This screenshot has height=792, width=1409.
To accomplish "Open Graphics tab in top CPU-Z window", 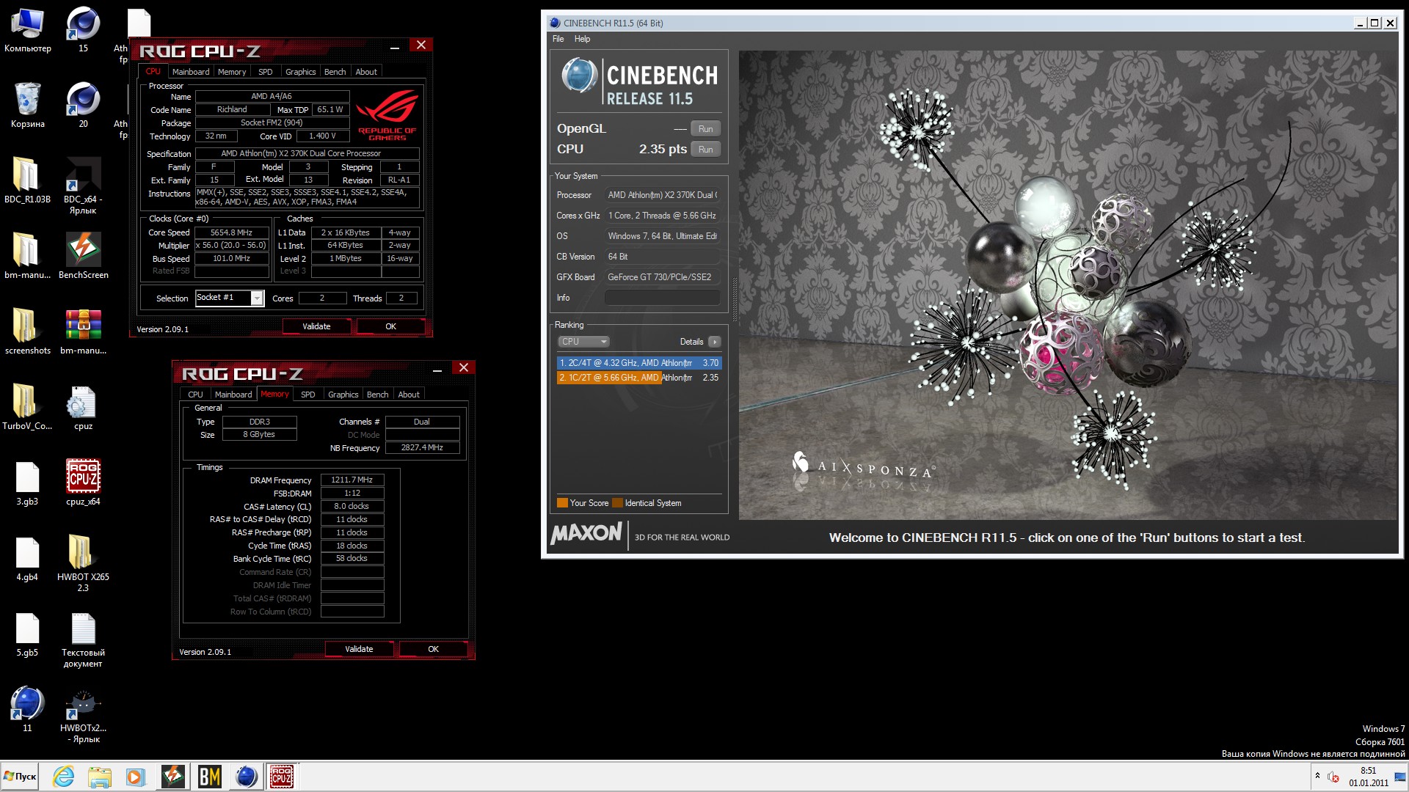I will [301, 72].
